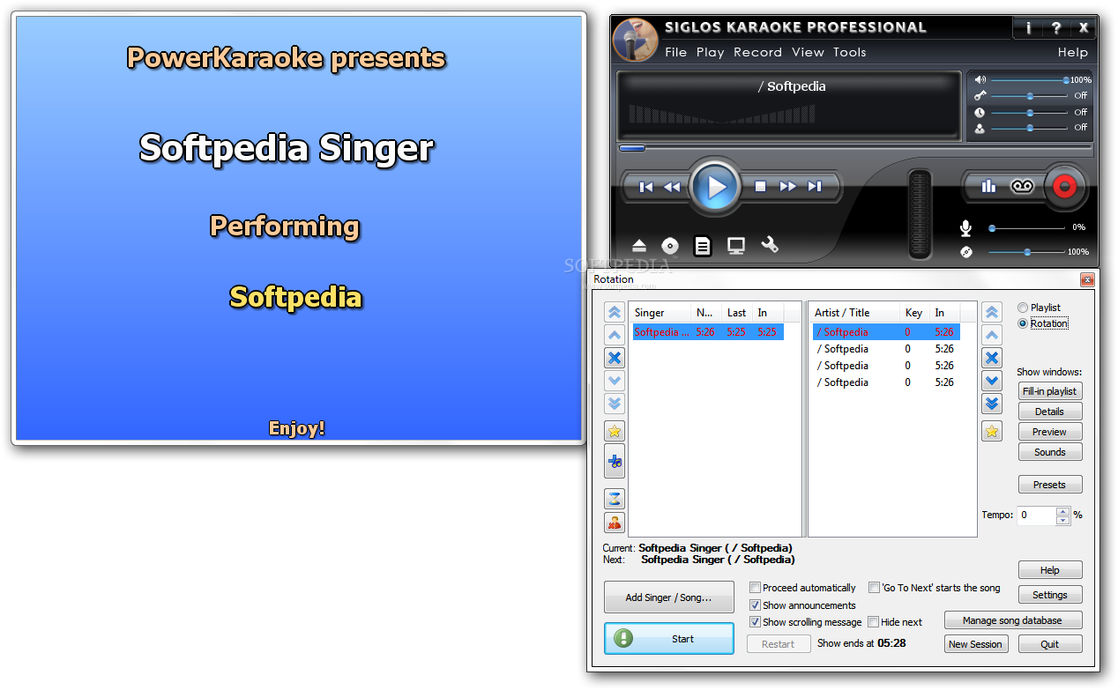Click the song position progress bar
This screenshot has height=690, width=1118.
(853, 148)
